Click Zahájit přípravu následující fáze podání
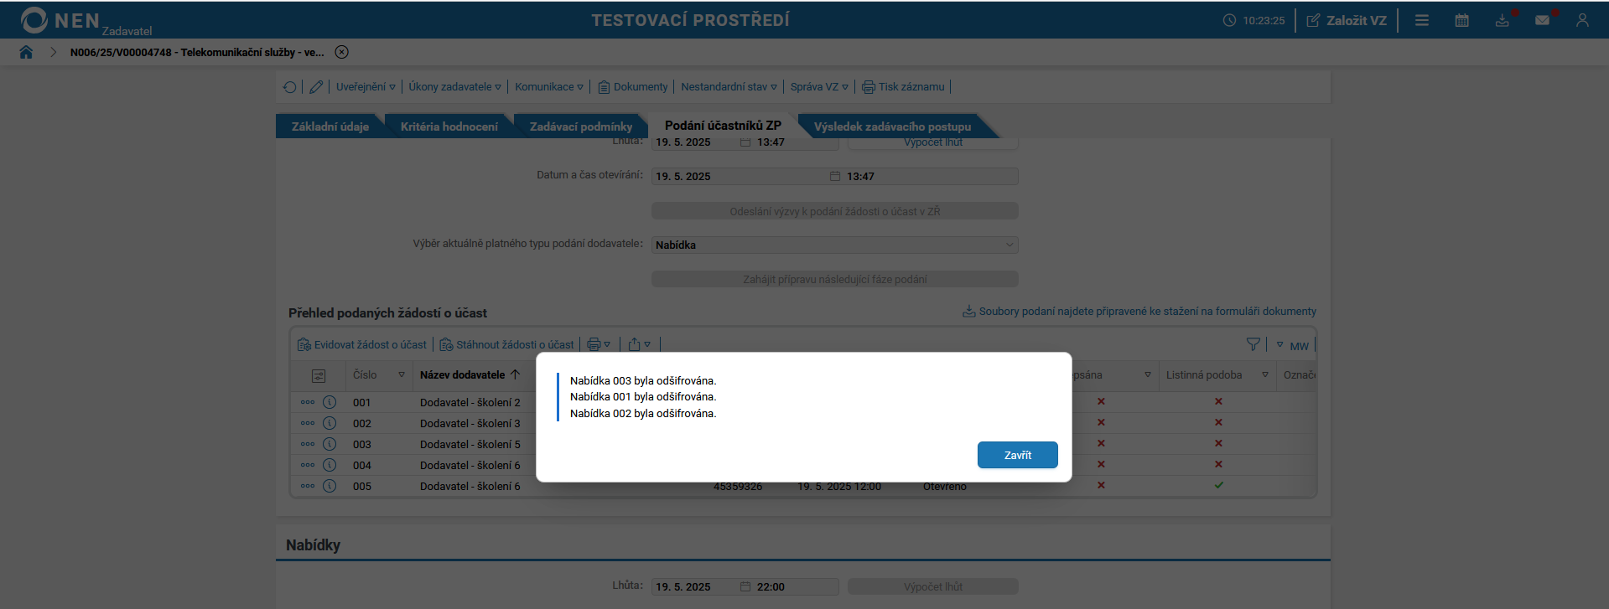This screenshot has height=609, width=1609. (834, 279)
